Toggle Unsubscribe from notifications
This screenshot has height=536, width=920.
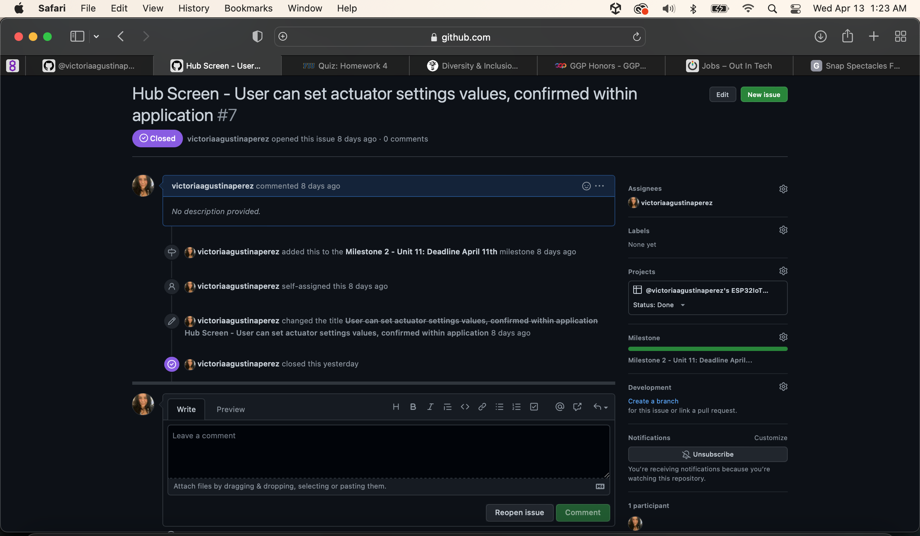pyautogui.click(x=708, y=454)
